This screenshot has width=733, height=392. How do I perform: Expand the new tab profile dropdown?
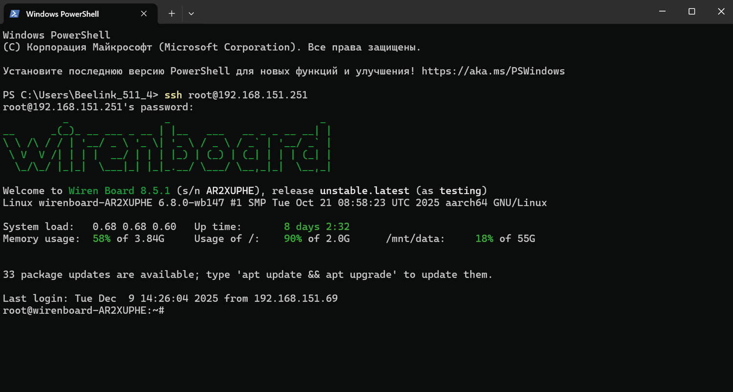191,14
